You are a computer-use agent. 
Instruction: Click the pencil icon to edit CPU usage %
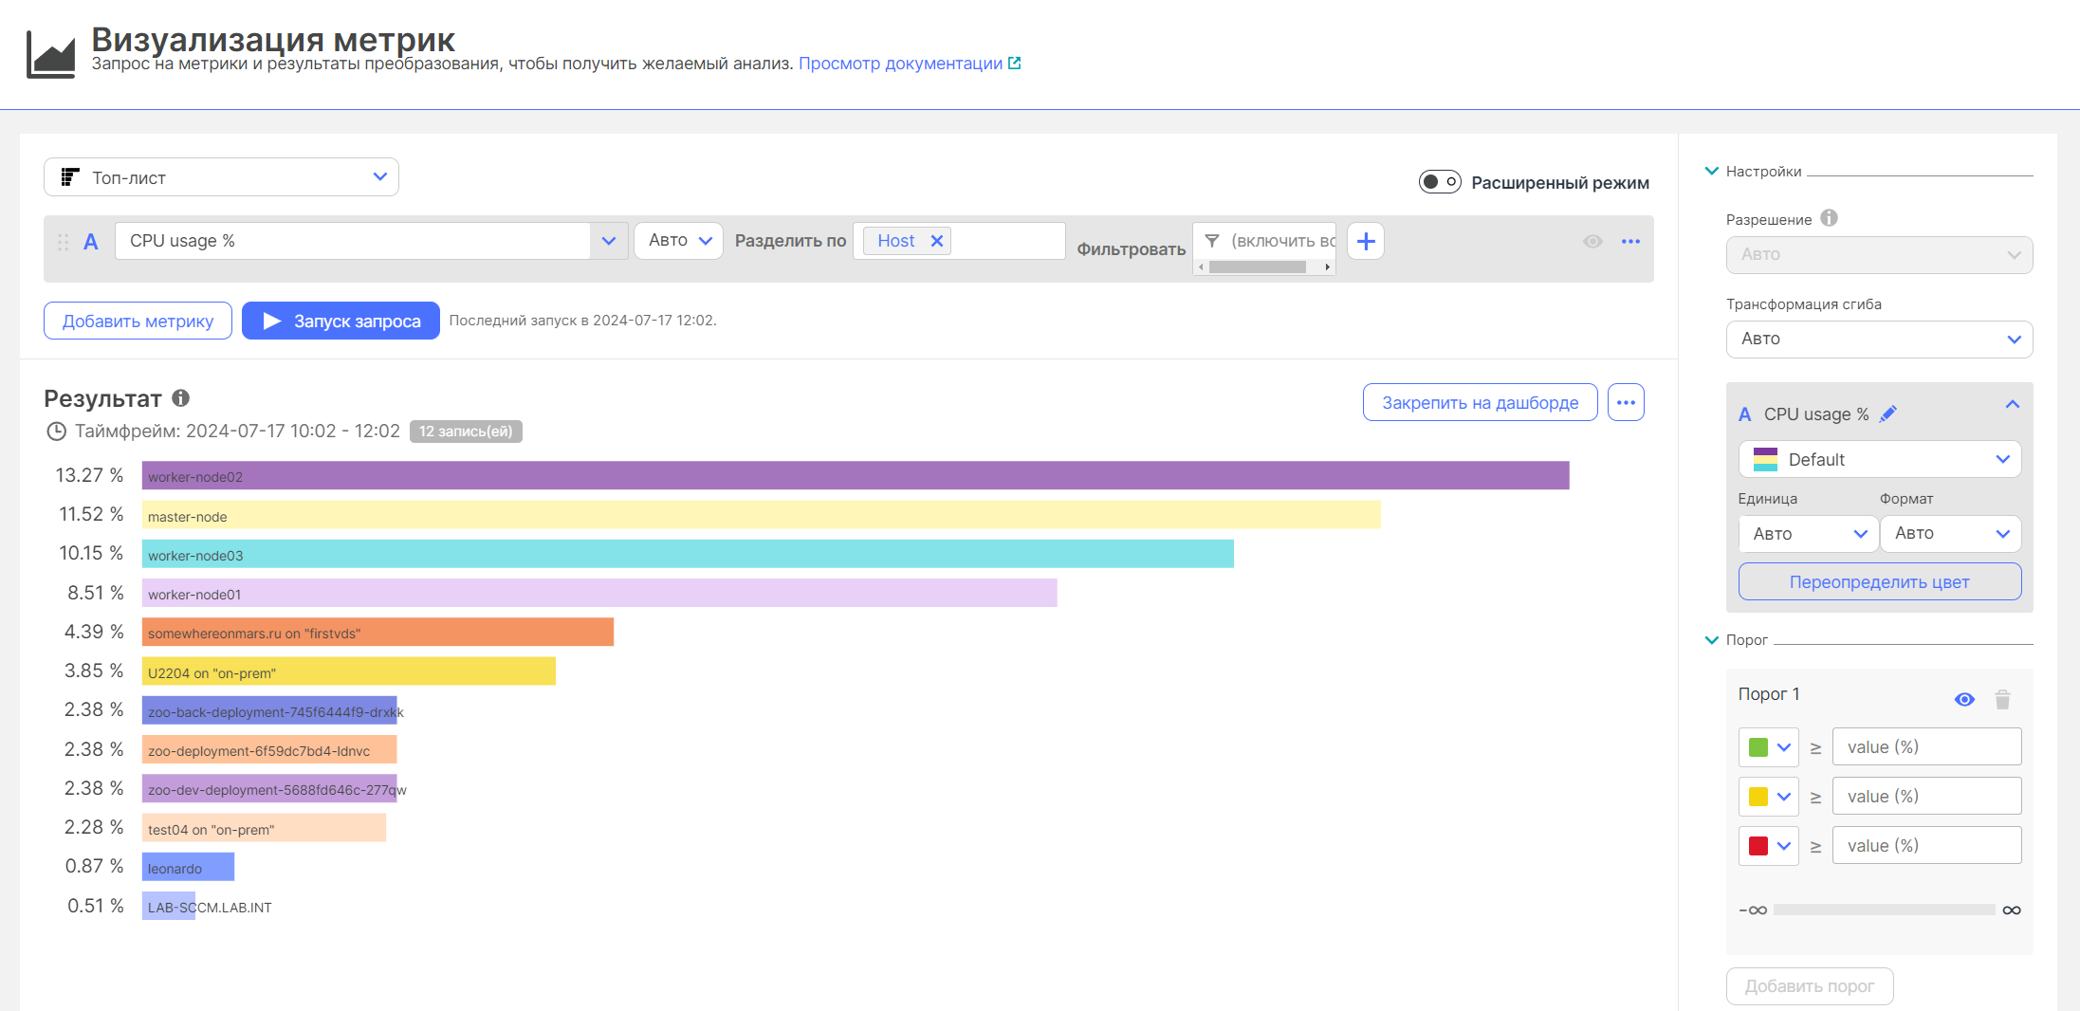pos(1887,414)
